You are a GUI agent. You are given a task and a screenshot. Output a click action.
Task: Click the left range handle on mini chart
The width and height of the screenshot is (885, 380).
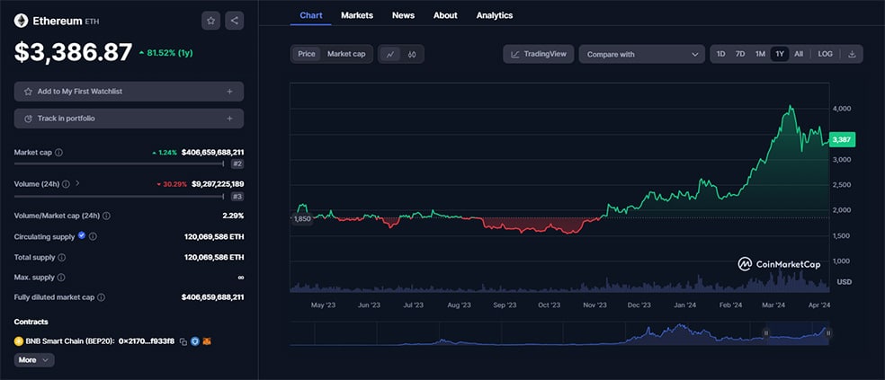coord(766,333)
